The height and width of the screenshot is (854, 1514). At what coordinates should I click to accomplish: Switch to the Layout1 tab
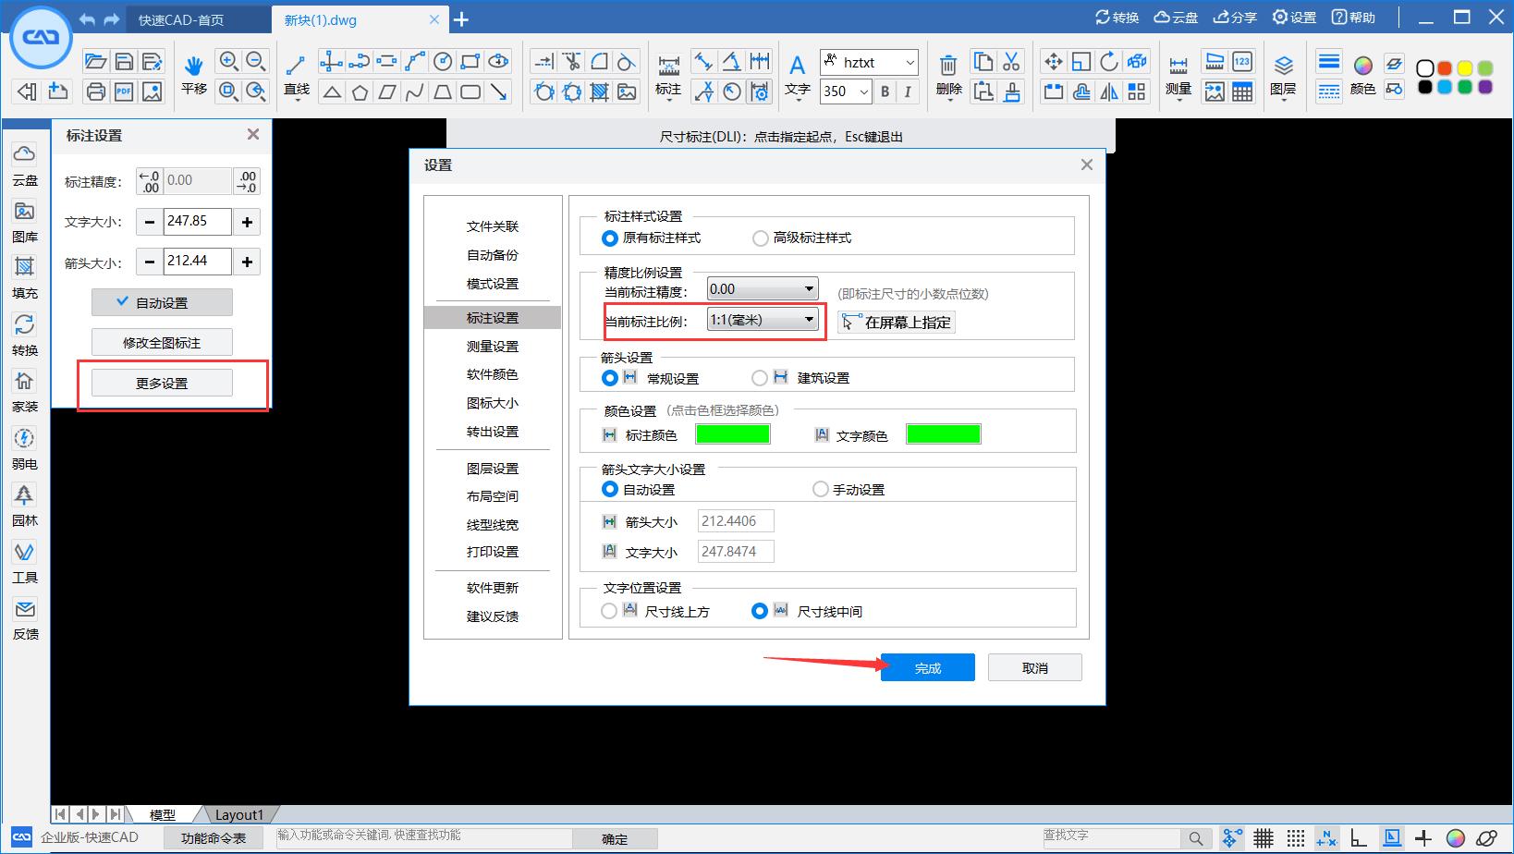[238, 814]
